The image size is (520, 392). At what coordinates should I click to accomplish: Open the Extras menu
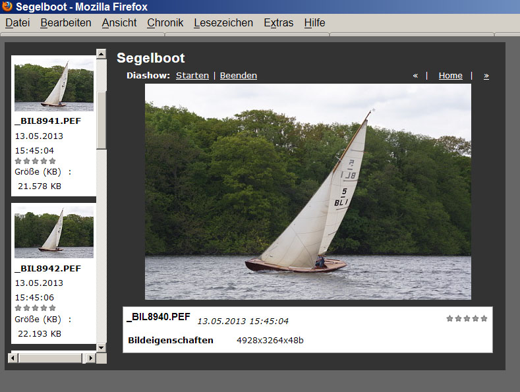(x=279, y=22)
